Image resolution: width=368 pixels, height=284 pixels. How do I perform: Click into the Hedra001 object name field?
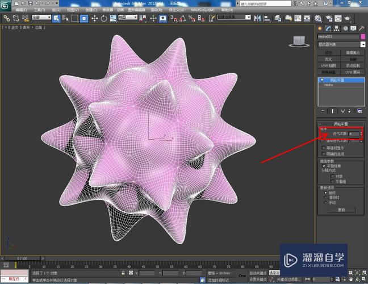tap(338, 36)
